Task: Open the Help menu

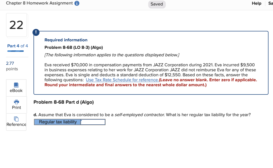Action: pos(256,3)
